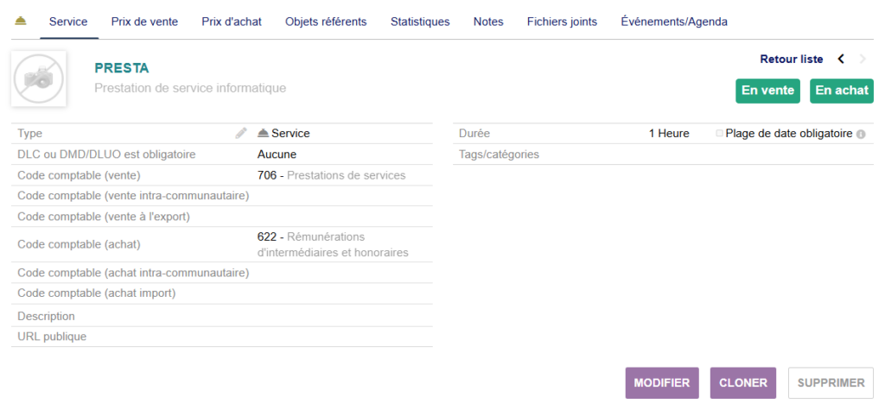Show the Fichiers joints tab
The height and width of the screenshot is (416, 885).
(x=562, y=22)
